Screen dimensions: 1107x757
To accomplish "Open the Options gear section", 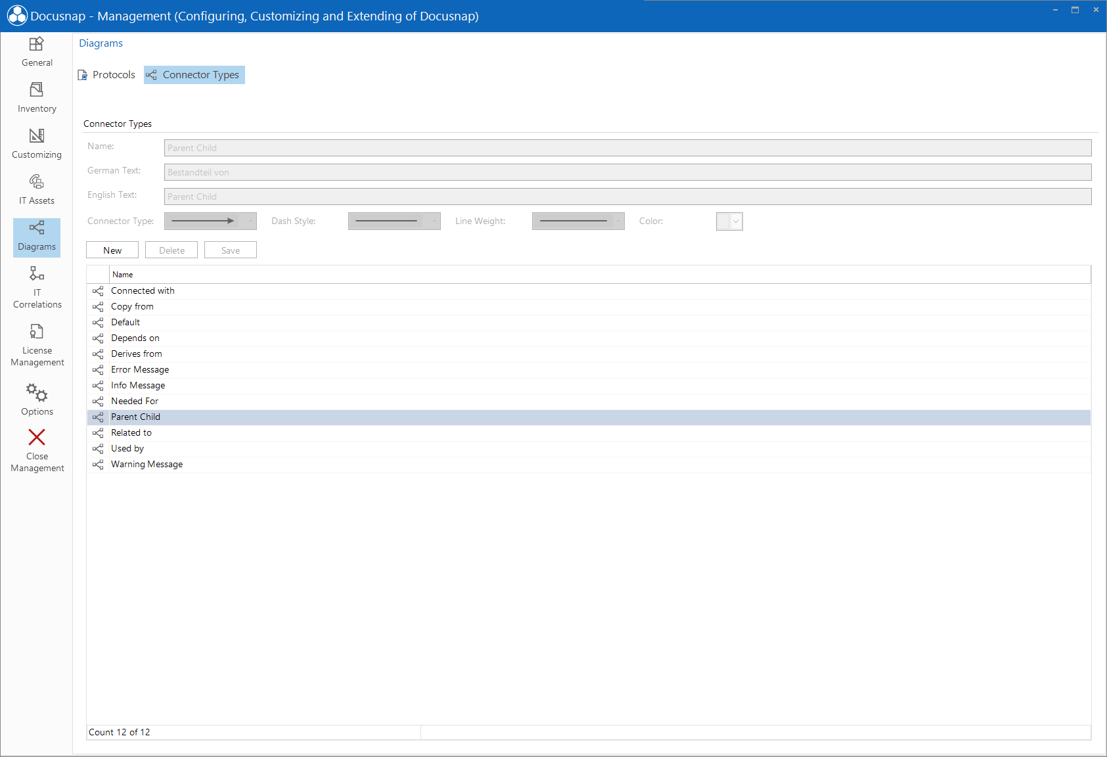I will (x=37, y=400).
